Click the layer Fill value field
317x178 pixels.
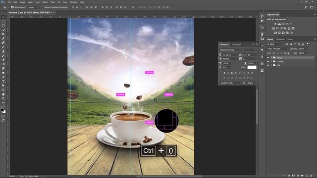click(x=302, y=53)
